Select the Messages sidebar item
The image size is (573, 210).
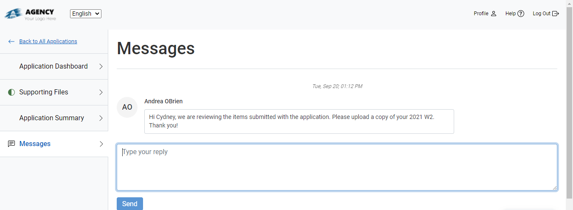(x=35, y=144)
